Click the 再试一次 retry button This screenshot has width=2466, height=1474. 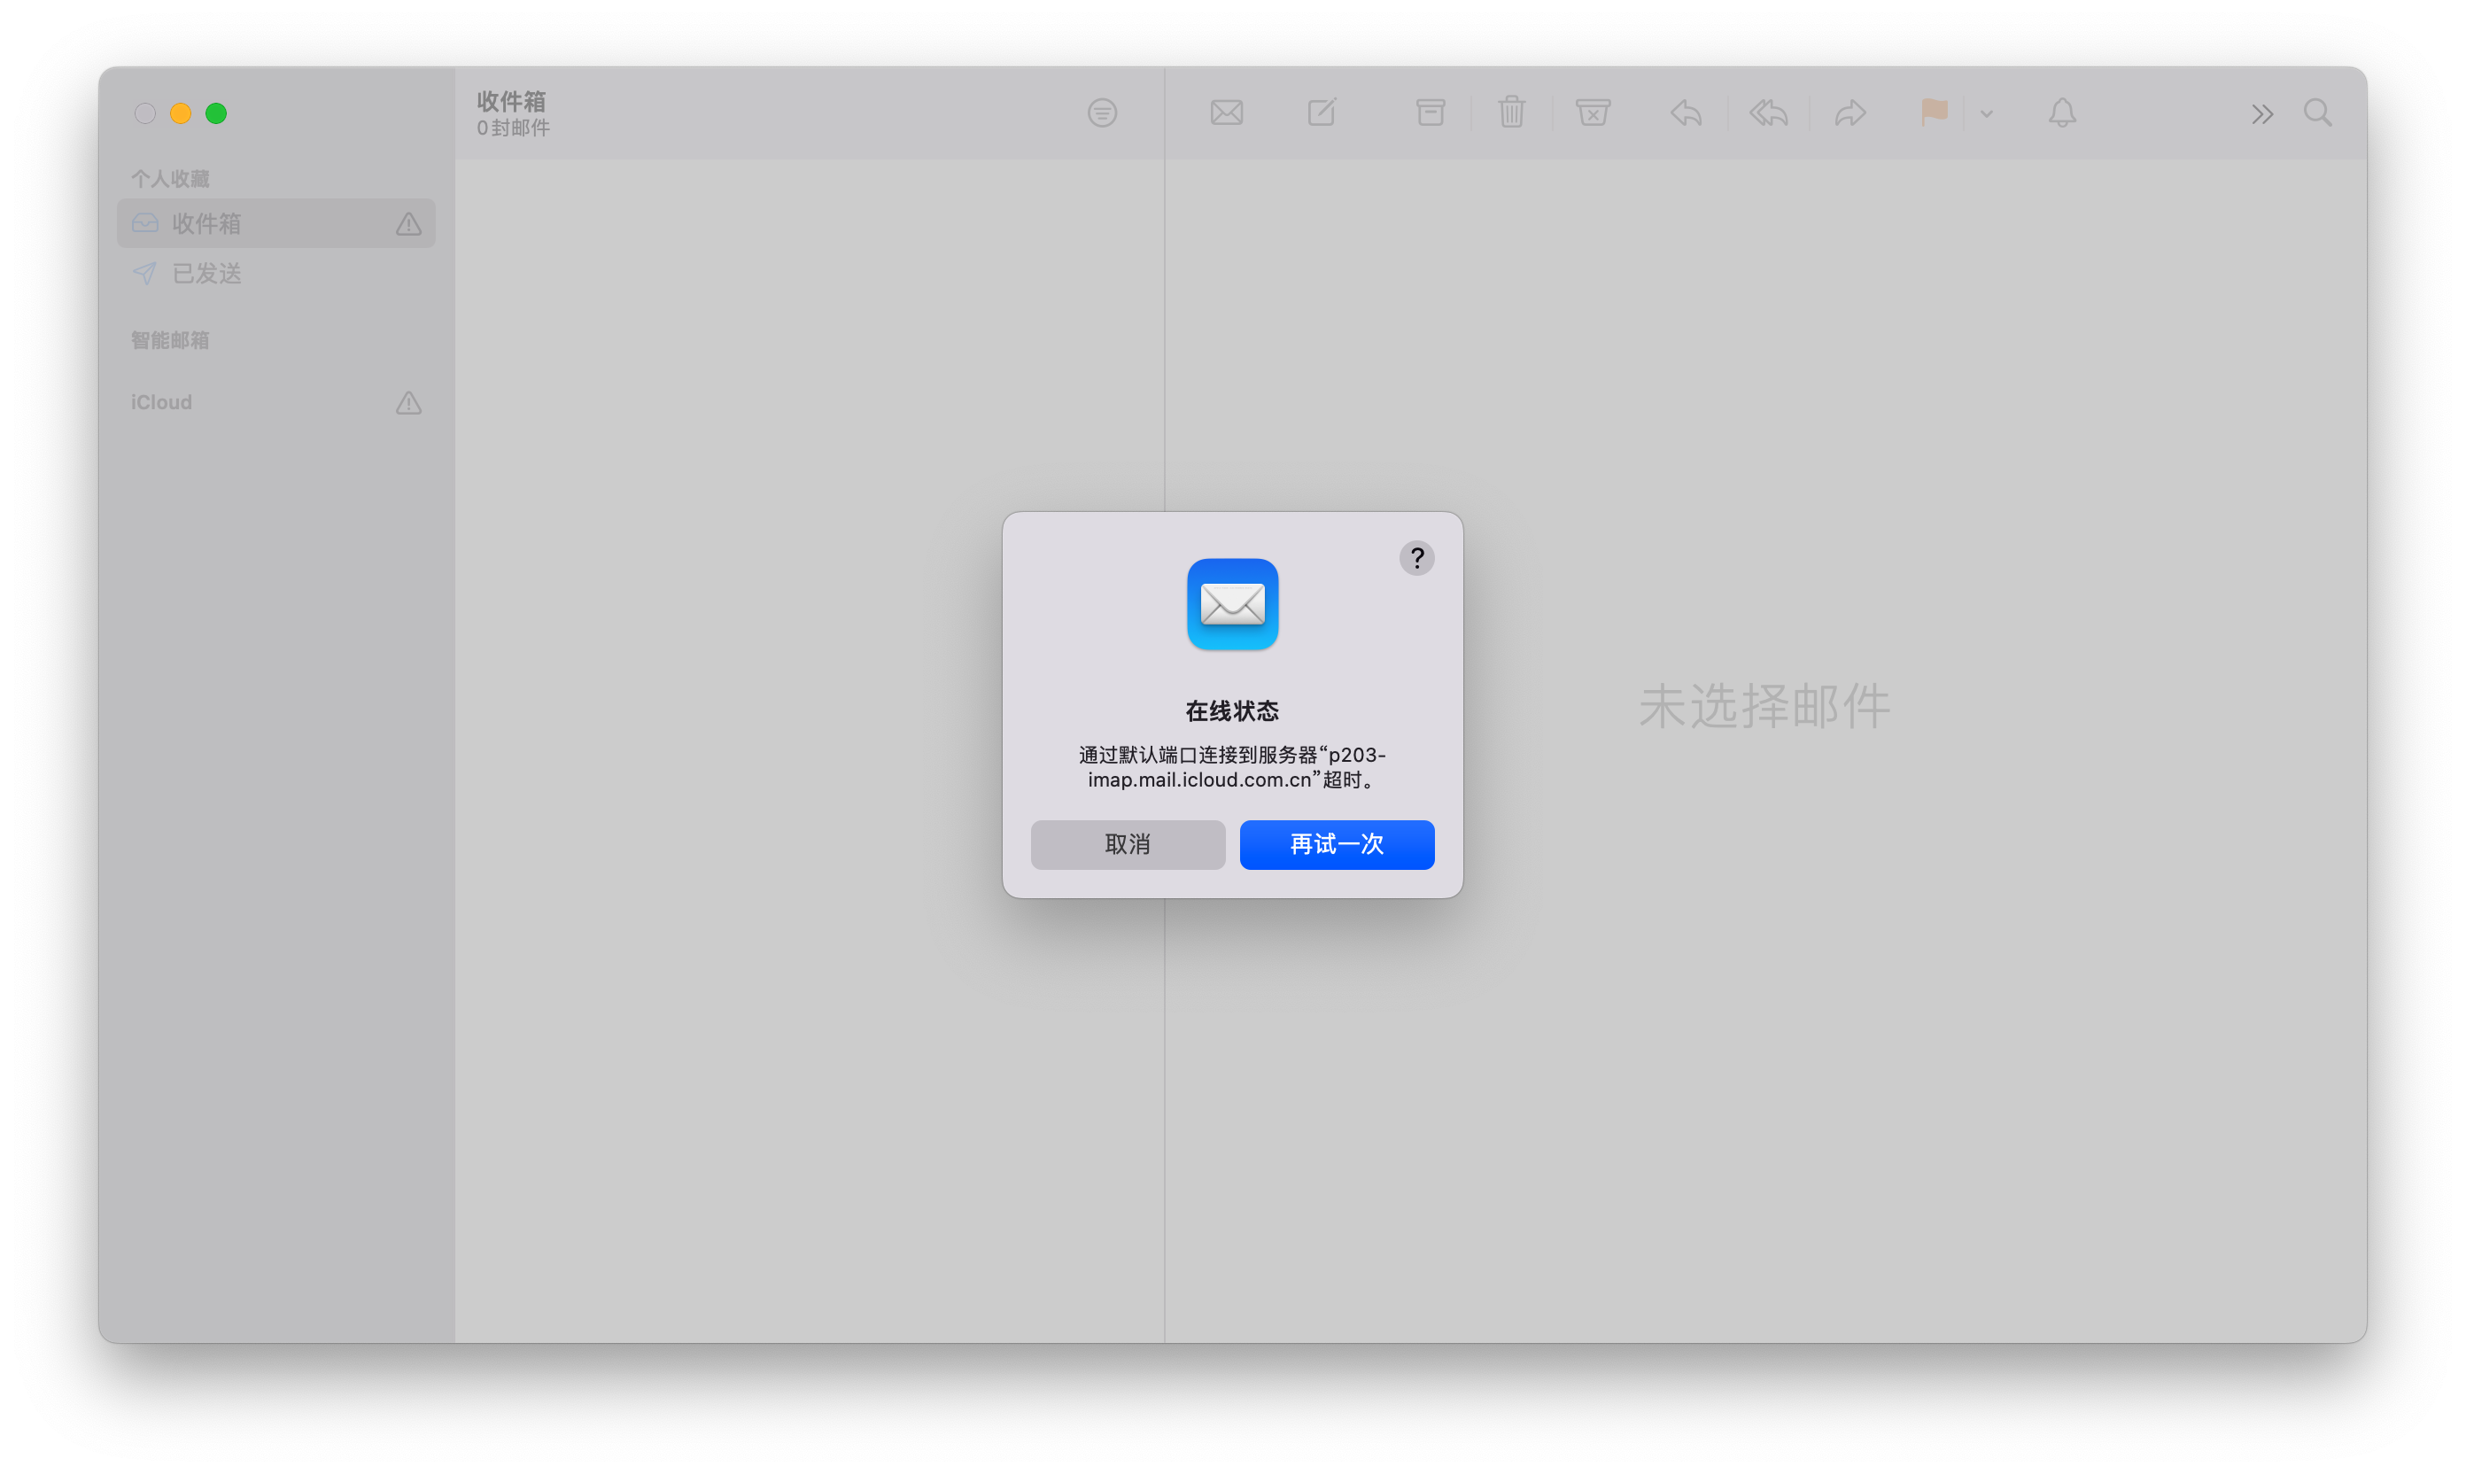(x=1336, y=844)
